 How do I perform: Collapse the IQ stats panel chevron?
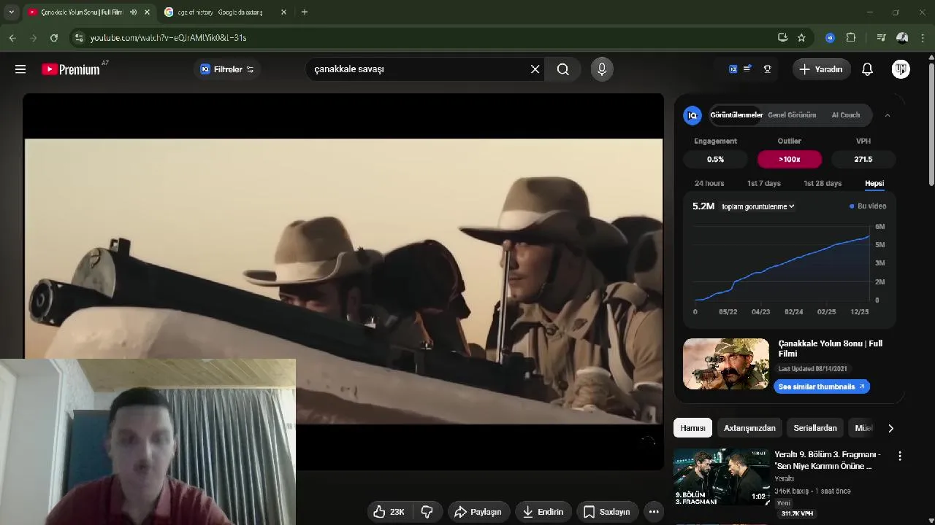click(x=888, y=115)
